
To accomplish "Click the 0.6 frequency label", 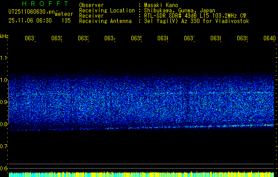I will click(4, 168).
